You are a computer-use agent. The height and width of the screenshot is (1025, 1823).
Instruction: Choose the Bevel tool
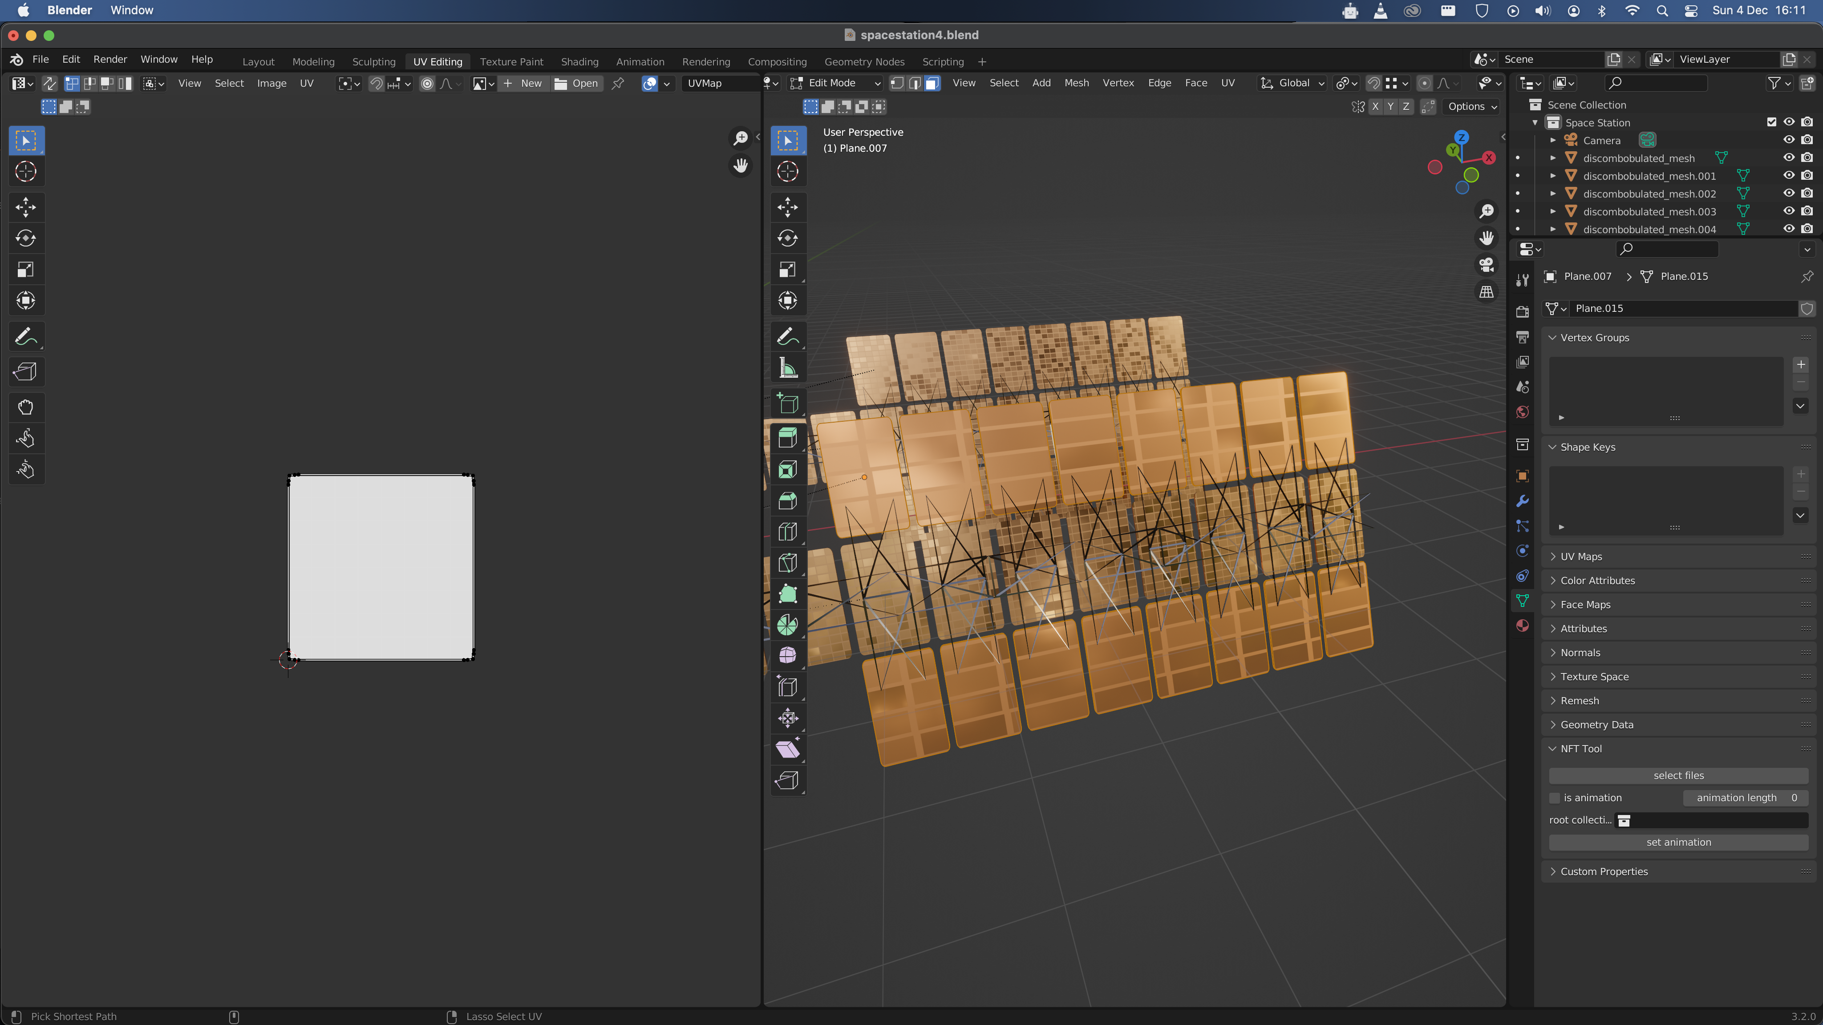[x=788, y=500]
